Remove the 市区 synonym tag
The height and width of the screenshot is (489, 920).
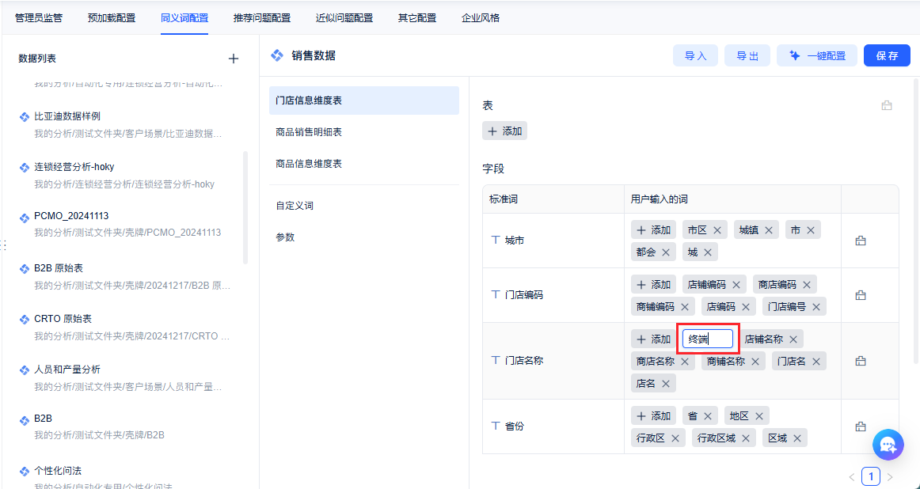(717, 230)
